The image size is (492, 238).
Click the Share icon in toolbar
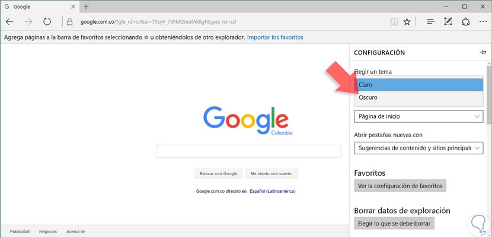coord(465,22)
